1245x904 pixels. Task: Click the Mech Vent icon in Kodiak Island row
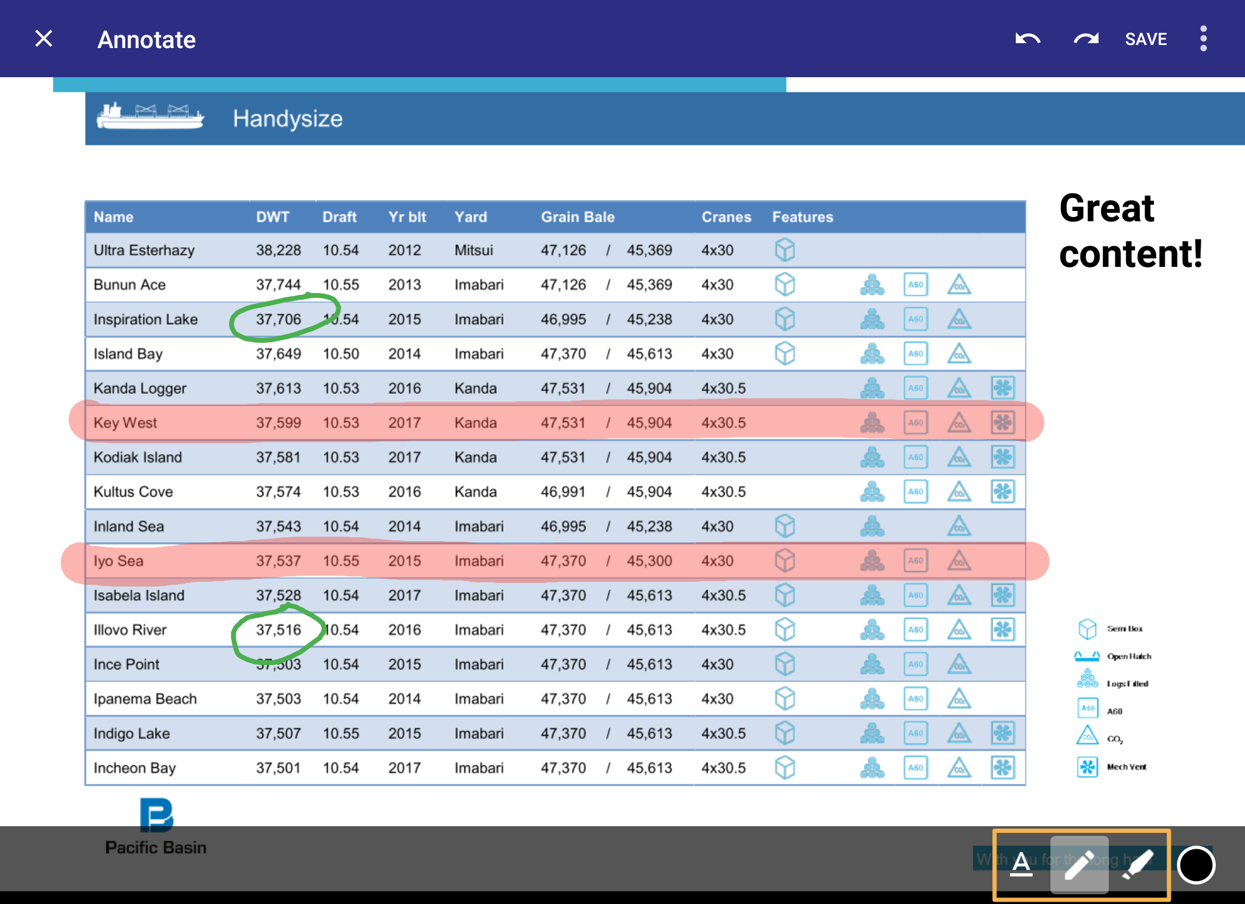click(x=1003, y=457)
